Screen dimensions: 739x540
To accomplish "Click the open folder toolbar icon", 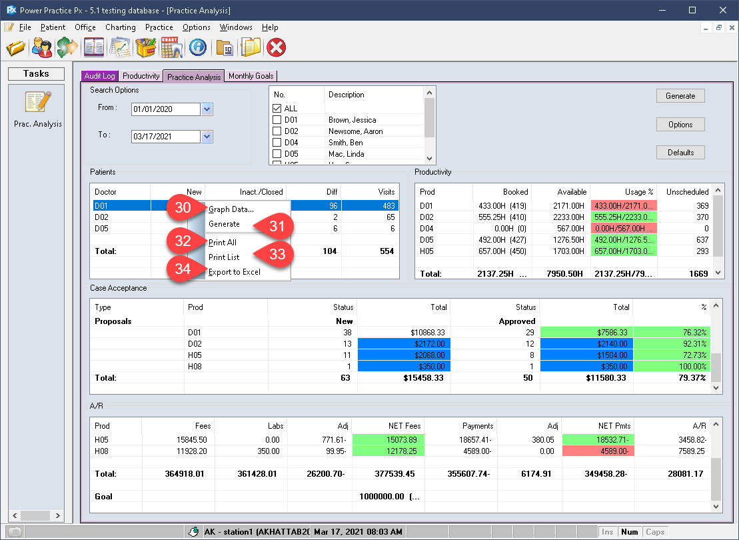I will (15, 47).
